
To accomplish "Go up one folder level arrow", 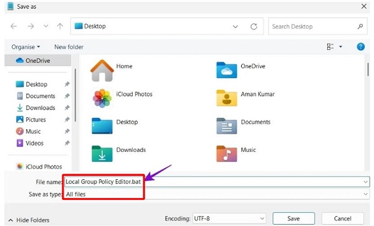I will coord(60,26).
